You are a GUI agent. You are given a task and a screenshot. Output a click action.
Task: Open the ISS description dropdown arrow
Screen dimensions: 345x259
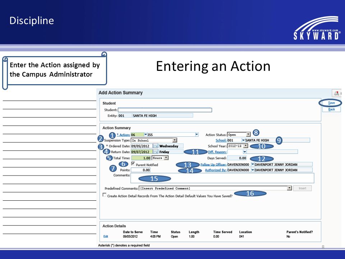(x=197, y=135)
